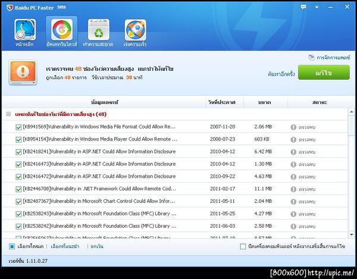Click the status icon for KB2487367

pos(293,202)
